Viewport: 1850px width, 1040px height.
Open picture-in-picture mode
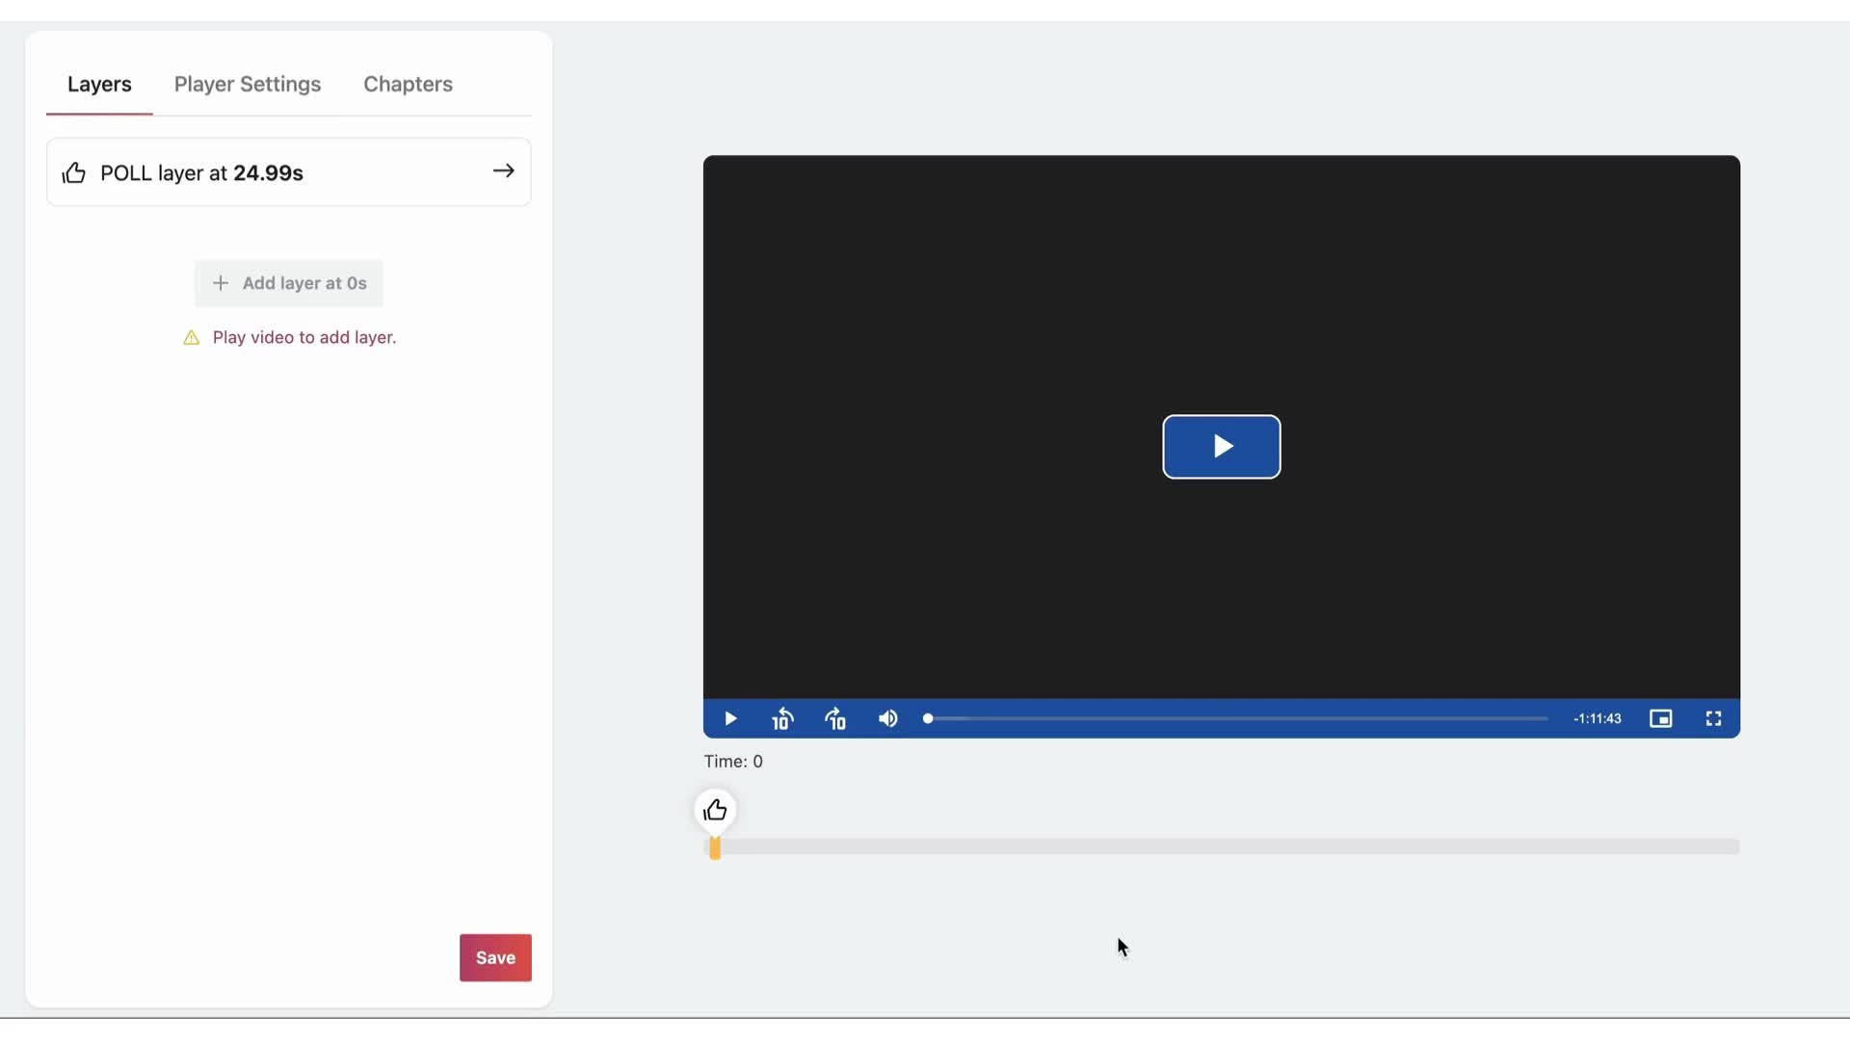click(1661, 718)
